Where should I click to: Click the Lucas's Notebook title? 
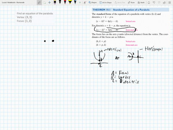(13, 3)
